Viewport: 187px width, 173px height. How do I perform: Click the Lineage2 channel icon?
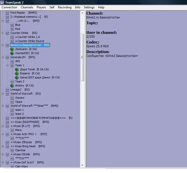[7, 90]
